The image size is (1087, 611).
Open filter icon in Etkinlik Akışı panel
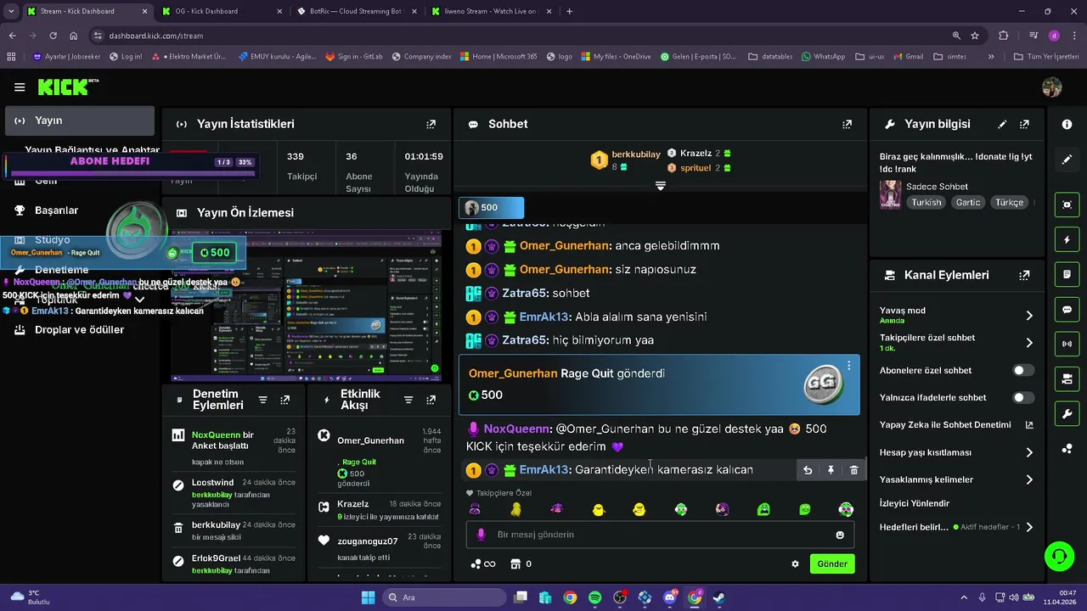click(408, 400)
